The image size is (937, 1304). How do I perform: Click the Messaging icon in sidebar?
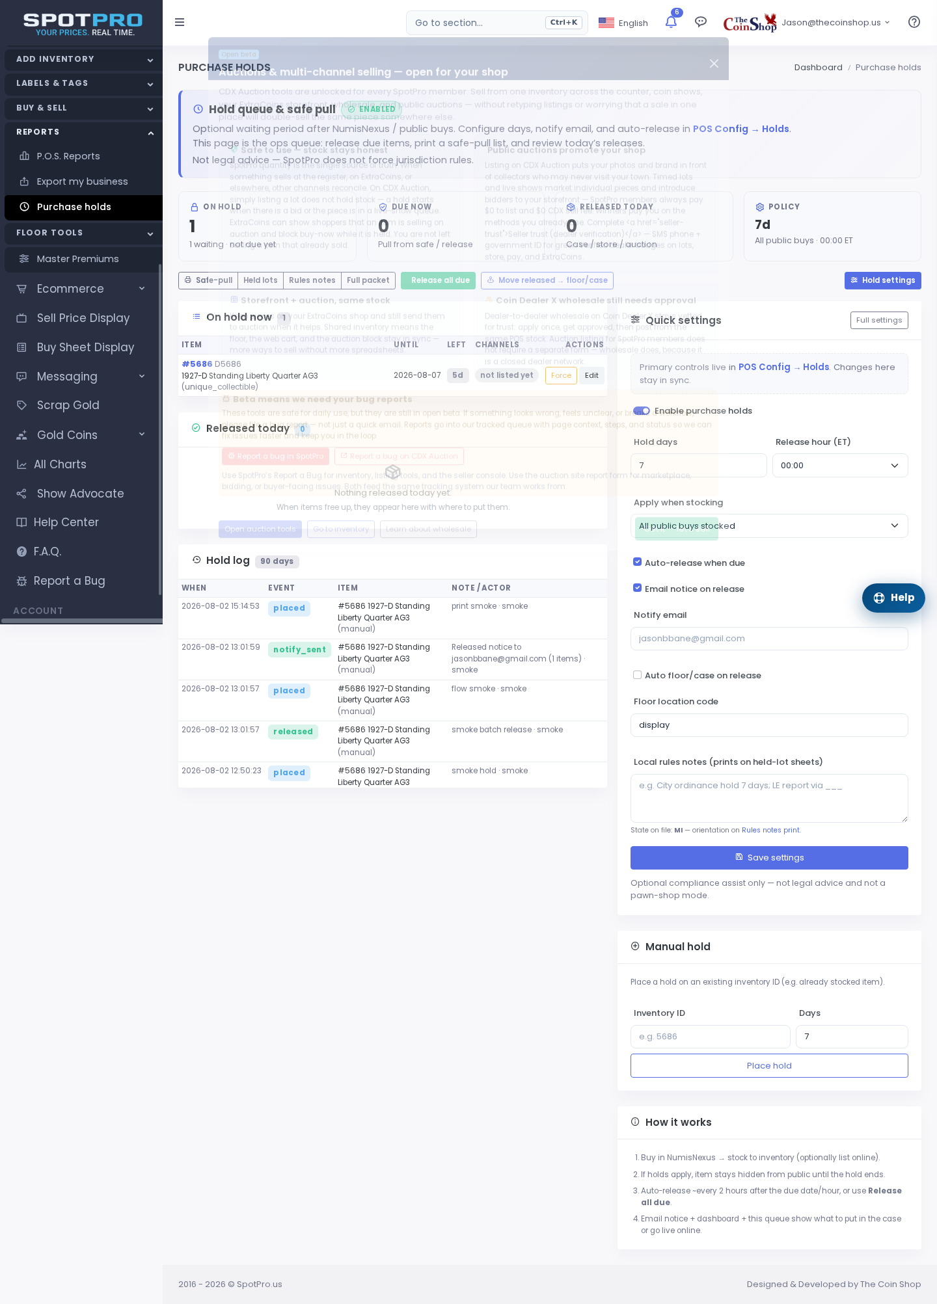click(x=21, y=377)
